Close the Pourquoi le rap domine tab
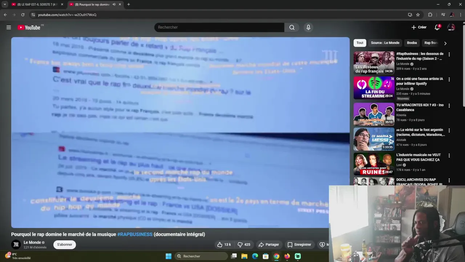The width and height of the screenshot is (465, 262). (x=120, y=4)
